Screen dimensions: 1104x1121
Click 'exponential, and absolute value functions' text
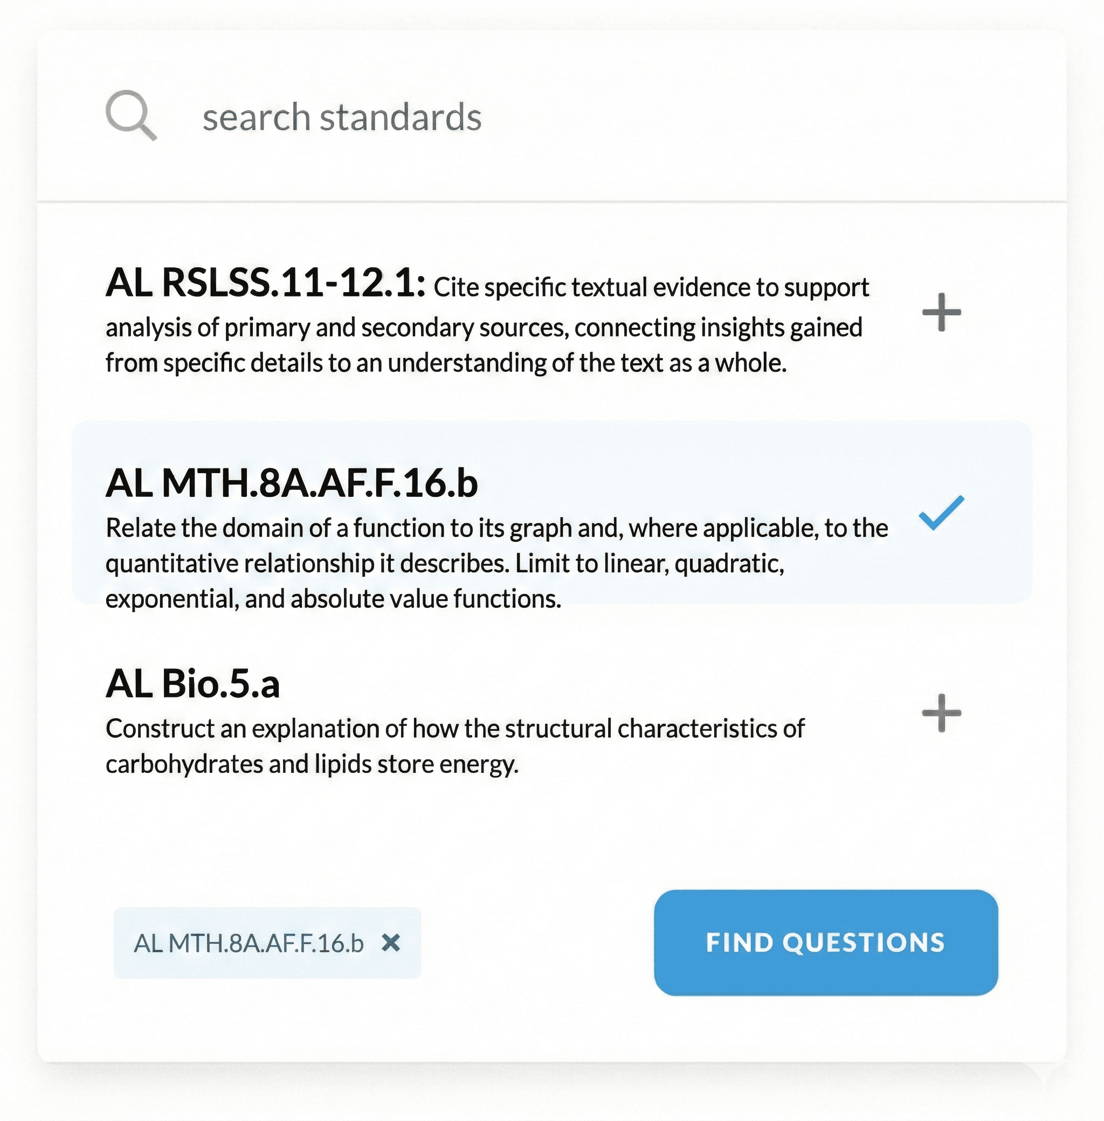(x=333, y=599)
